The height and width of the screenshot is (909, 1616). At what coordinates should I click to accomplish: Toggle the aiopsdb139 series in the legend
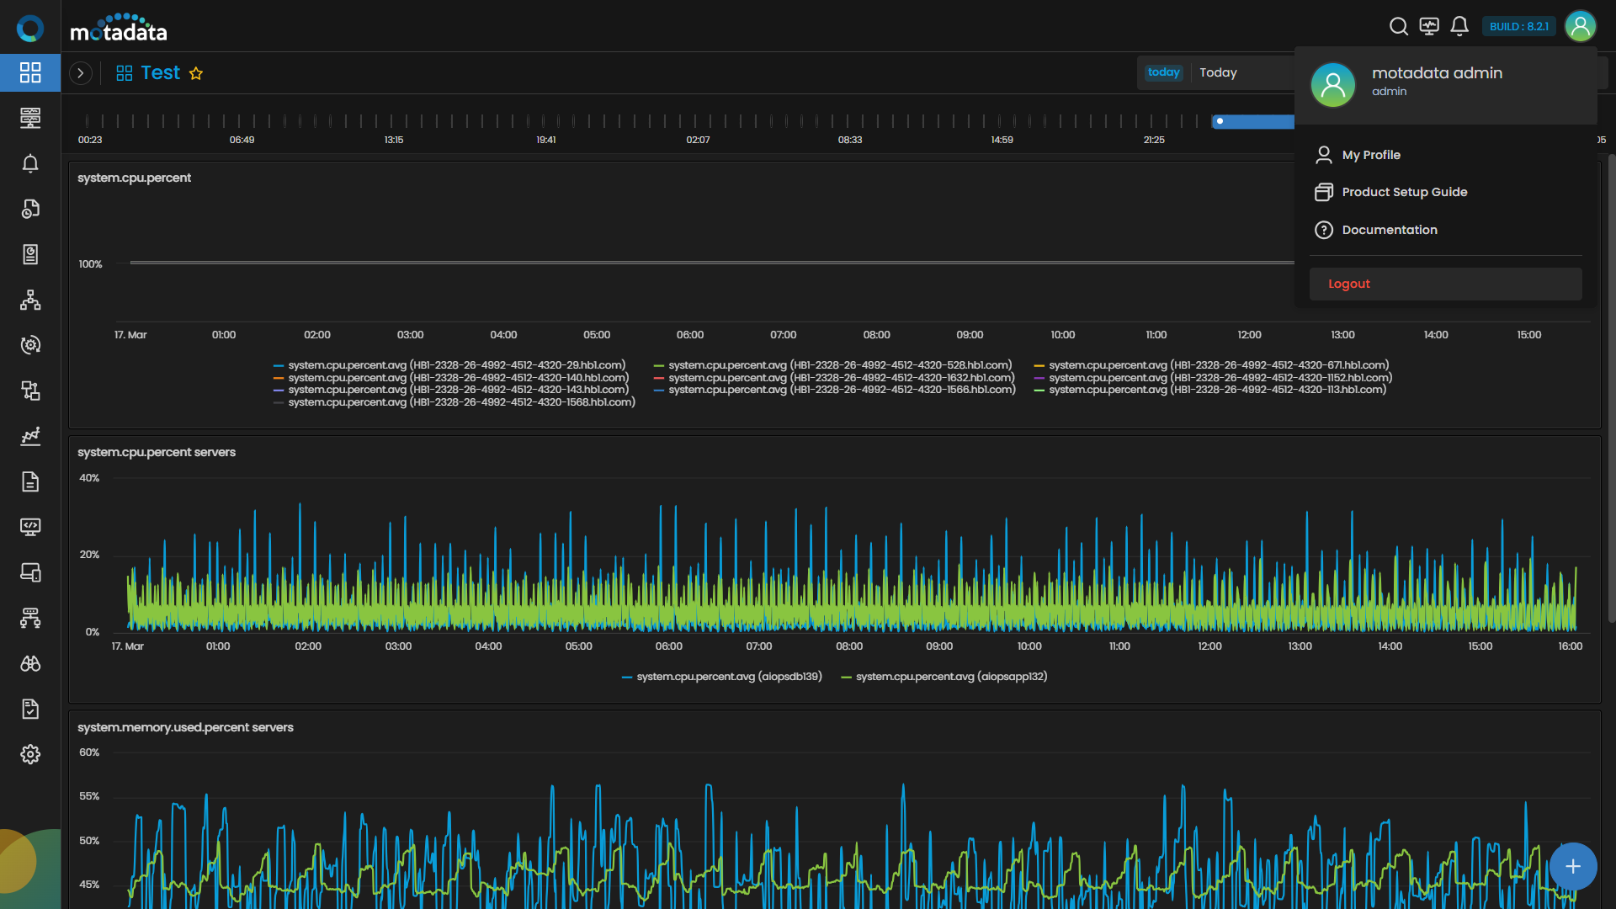point(728,677)
